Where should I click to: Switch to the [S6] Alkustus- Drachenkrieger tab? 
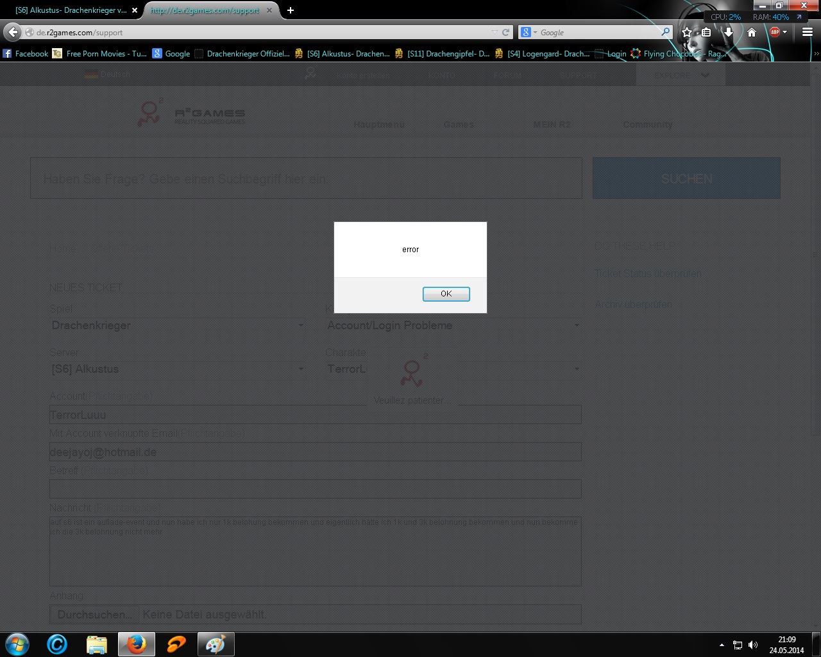[71, 10]
